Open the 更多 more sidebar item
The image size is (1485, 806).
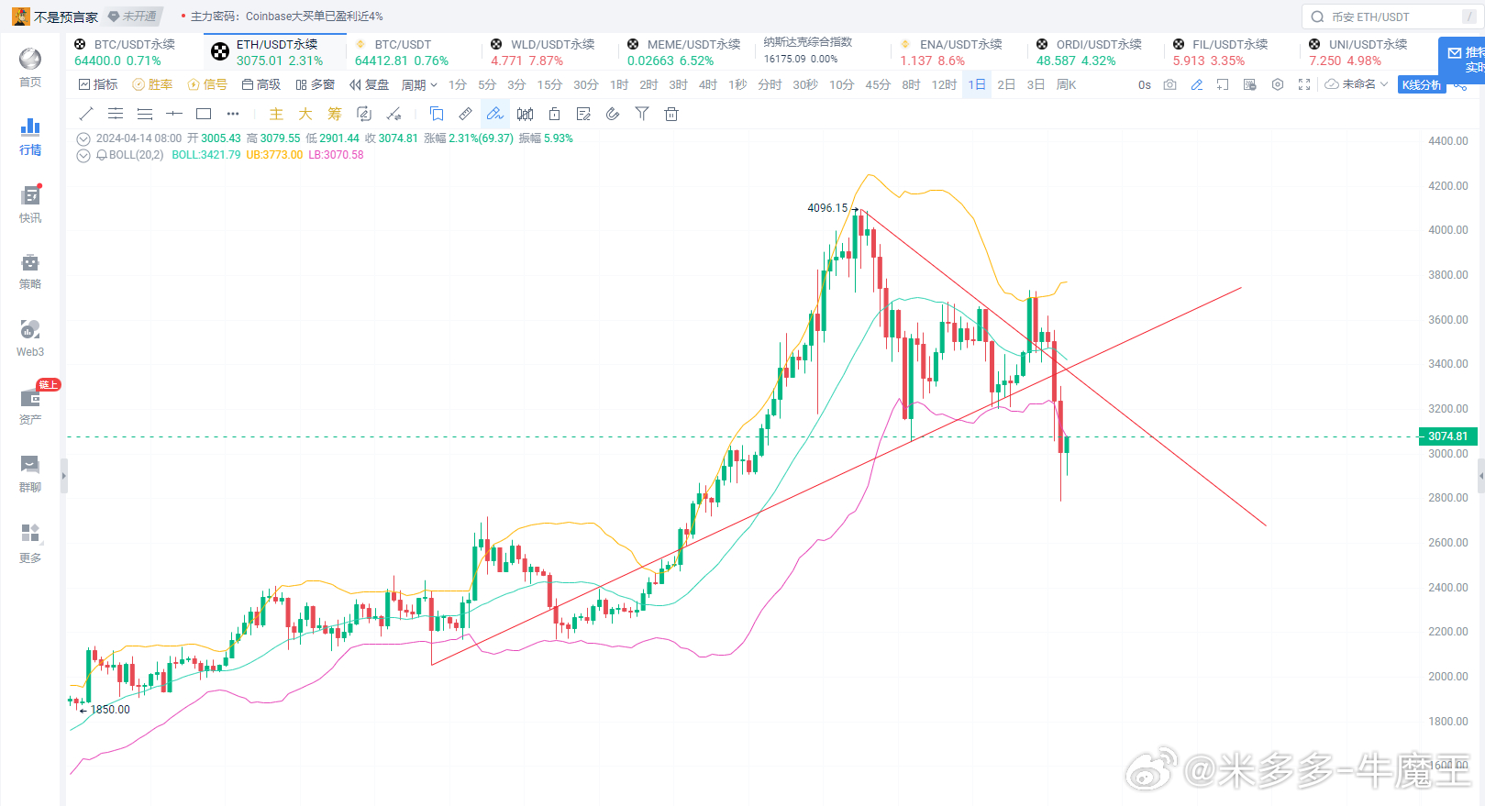tap(30, 544)
